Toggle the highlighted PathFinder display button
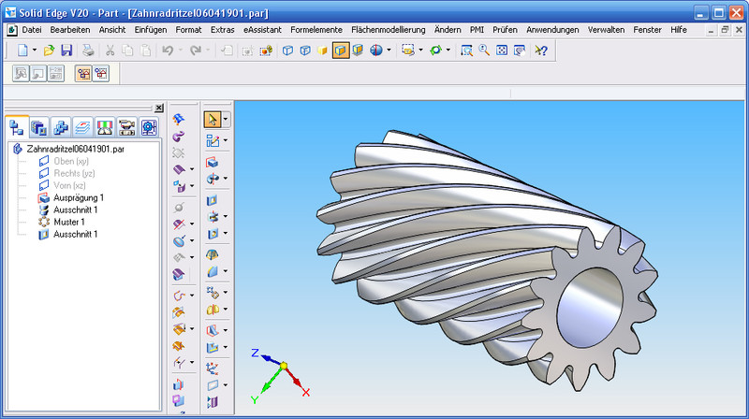The width and height of the screenshot is (749, 419). 83,73
